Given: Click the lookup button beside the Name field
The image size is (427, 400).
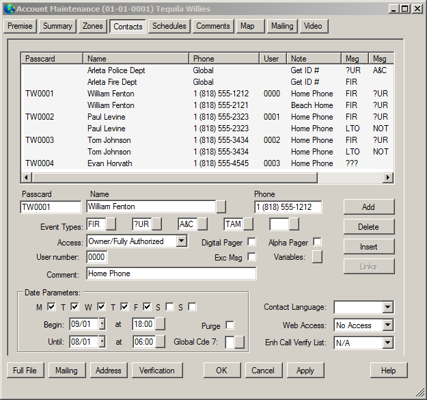Looking at the screenshot, I should pyautogui.click(x=221, y=206).
